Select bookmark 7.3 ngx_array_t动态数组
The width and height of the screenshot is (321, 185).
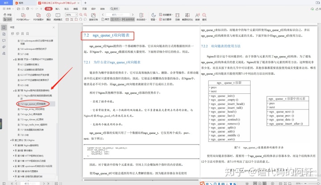33,109
